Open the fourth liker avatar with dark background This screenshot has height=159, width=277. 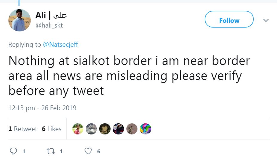(x=118, y=129)
